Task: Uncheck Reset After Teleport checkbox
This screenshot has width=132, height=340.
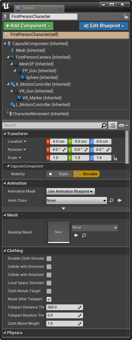Action: click(x=49, y=299)
